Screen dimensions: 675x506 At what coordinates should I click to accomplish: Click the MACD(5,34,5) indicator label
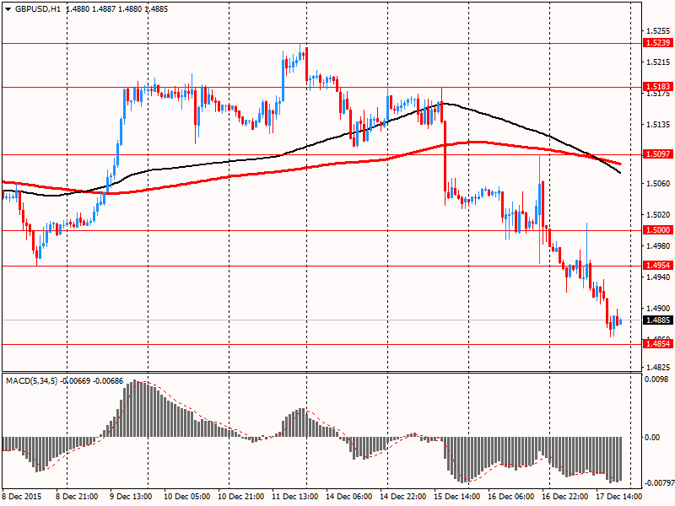pyautogui.click(x=32, y=381)
